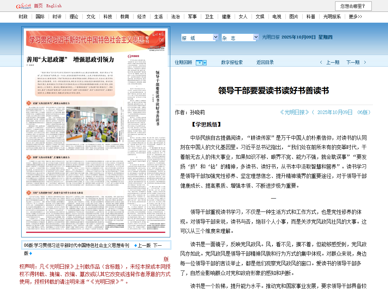Image resolution: width=388 pixels, height=291 pixels.
Task: Click the 返回目录 link
Action: point(265,62)
